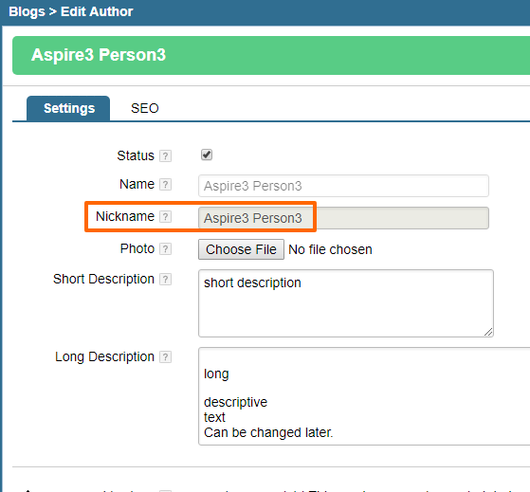530x492 pixels.
Task: Open the Long Description help icon
Action: pos(165,357)
